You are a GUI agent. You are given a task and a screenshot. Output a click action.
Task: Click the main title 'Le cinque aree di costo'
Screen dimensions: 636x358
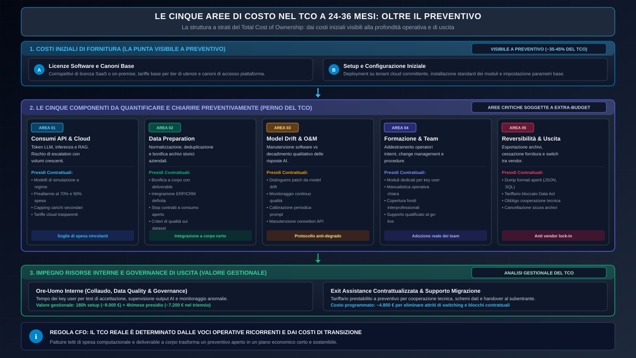tap(318, 16)
